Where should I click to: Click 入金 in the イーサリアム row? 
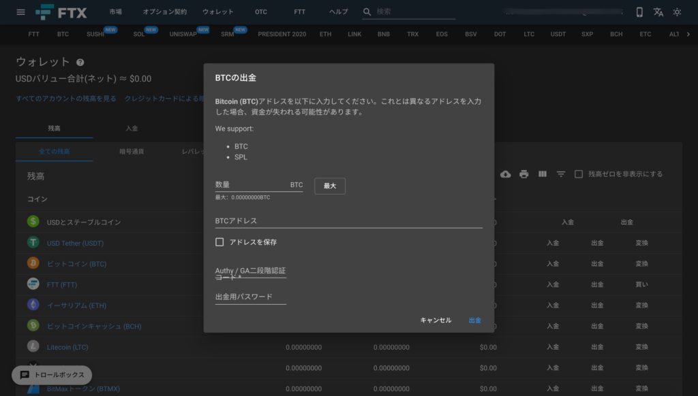tap(553, 306)
